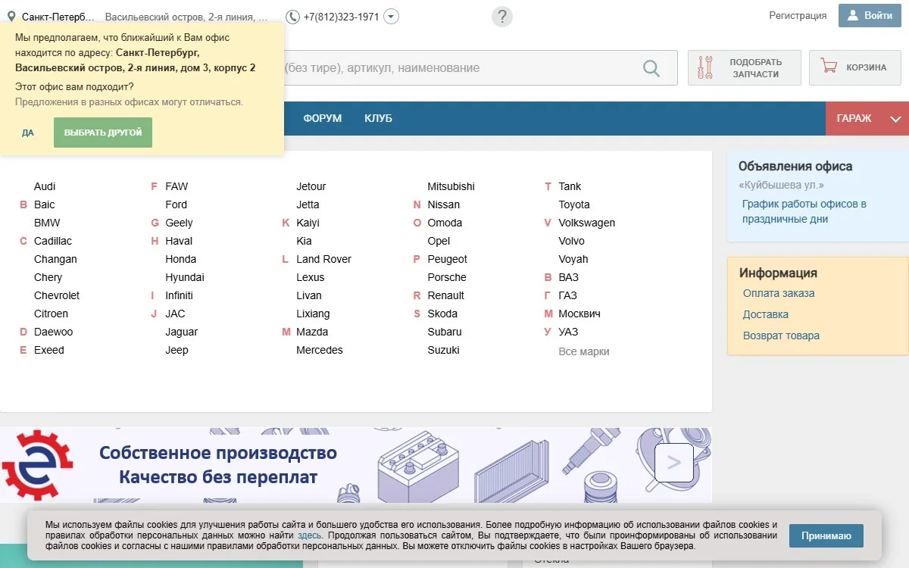The width and height of the screenshot is (909, 568).
Task: Click the shopping cart icon on Корзина
Action: pos(829,67)
